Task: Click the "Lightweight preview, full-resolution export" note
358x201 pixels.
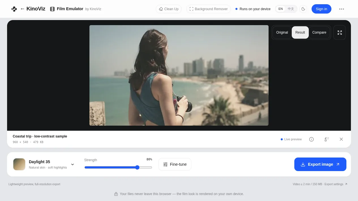Action: pyautogui.click(x=34, y=184)
